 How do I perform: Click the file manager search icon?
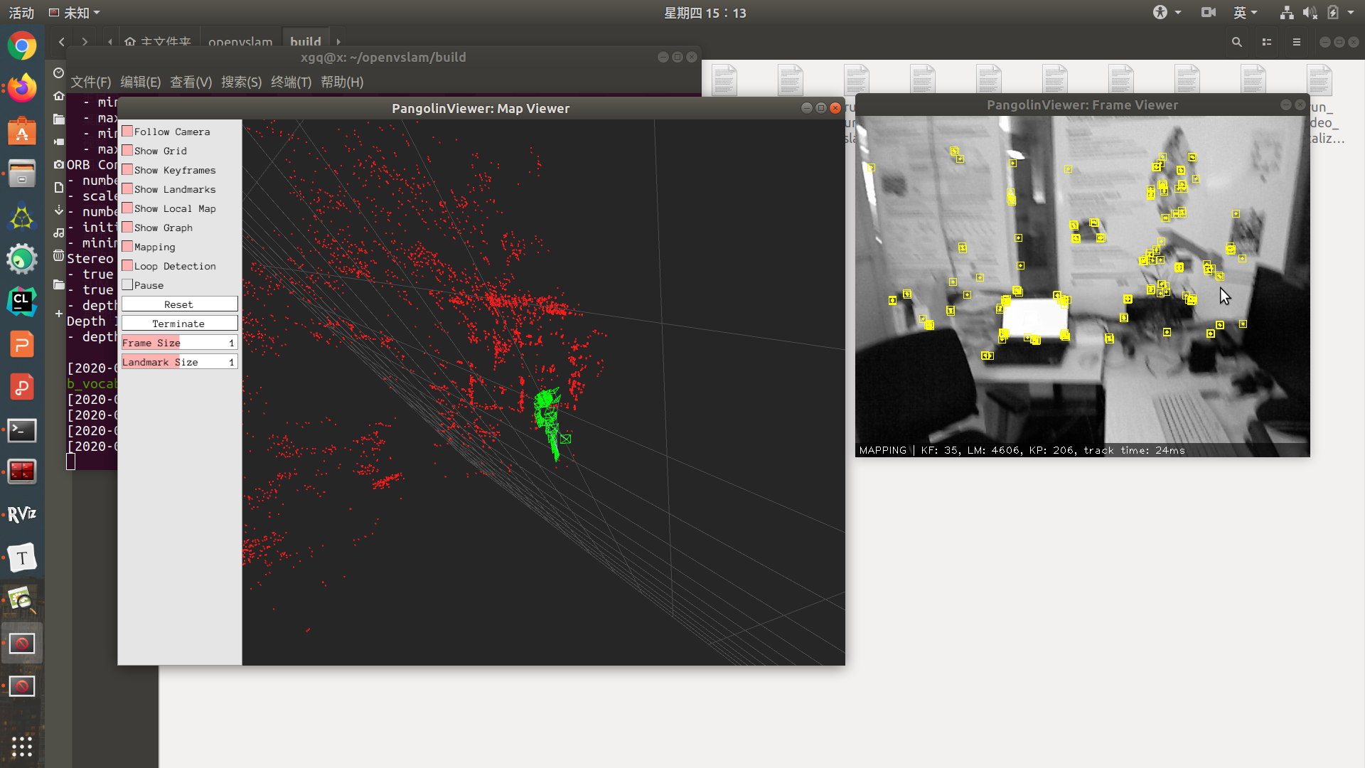[x=1237, y=42]
